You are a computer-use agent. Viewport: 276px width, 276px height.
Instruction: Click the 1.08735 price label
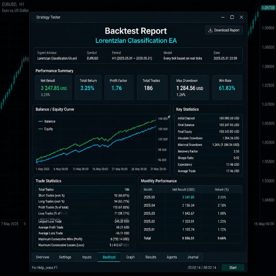268,8
